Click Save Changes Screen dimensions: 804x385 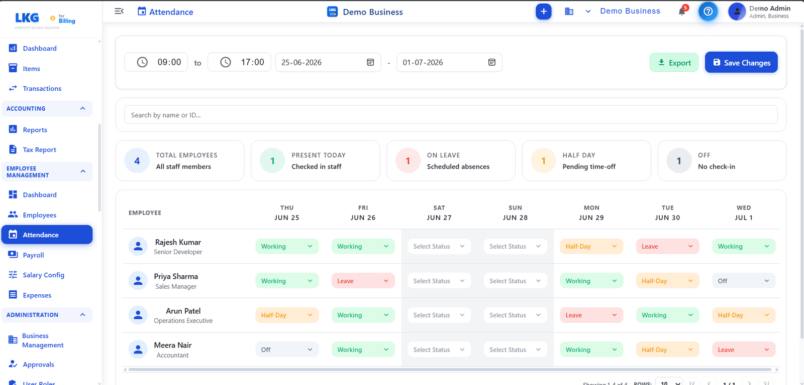pyautogui.click(x=741, y=62)
